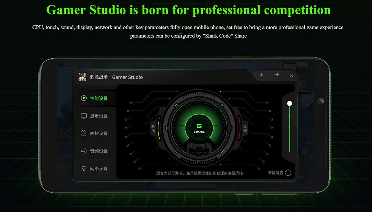Click the 耗电 power consumption indicator
372x212 pixels.
(153, 128)
